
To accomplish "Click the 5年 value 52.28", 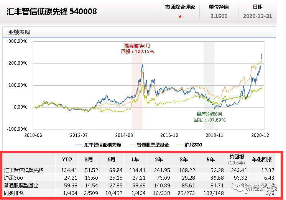I will pos(217,170).
